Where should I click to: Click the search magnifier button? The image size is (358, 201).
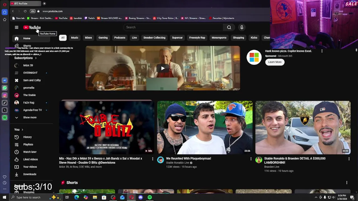click(229, 27)
